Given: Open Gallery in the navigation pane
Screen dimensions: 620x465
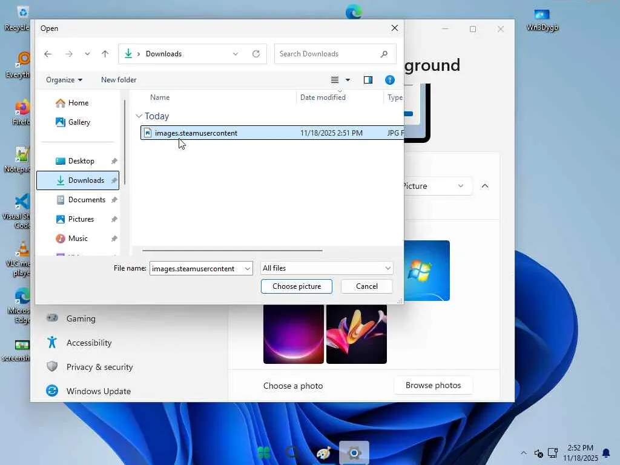Looking at the screenshot, I should pos(78,122).
